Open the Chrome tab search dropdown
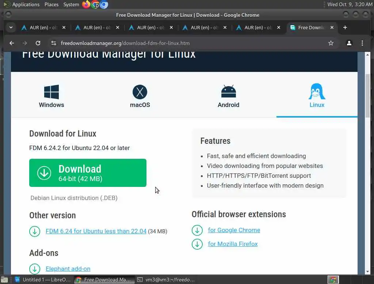This screenshot has height=284, width=374. tap(11, 27)
